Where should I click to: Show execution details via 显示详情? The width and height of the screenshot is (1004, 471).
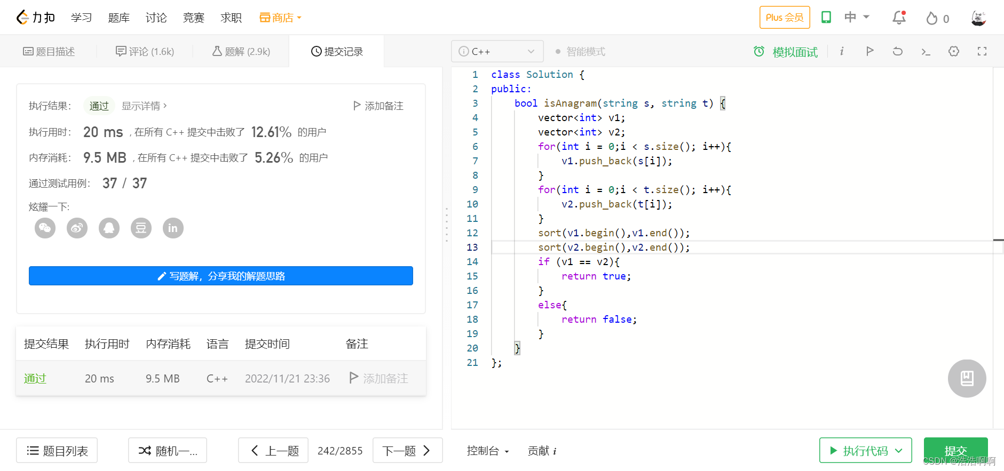[144, 106]
